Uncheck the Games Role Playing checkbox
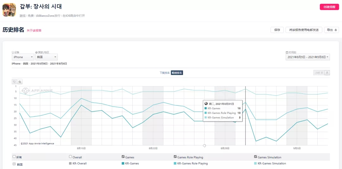The height and width of the screenshot is (169, 342). (x=175, y=157)
